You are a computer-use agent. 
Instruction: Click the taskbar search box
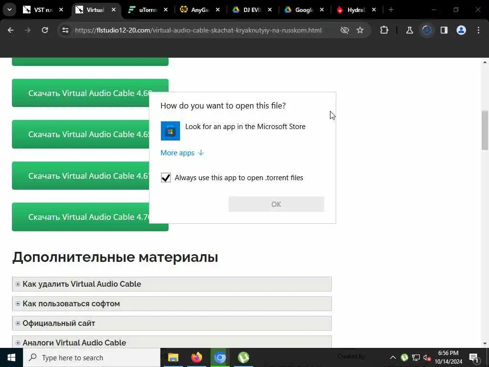pyautogui.click(x=91, y=357)
